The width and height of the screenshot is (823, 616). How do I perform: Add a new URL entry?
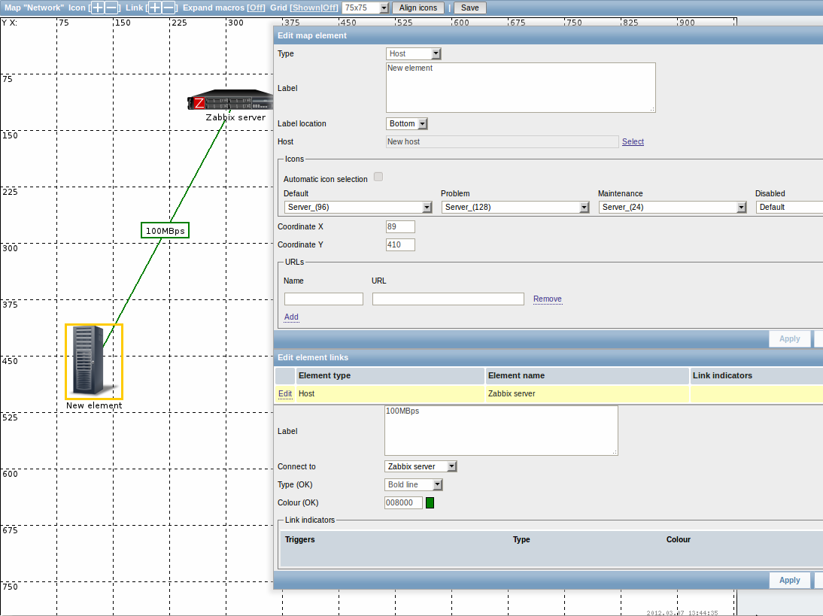pos(291,317)
